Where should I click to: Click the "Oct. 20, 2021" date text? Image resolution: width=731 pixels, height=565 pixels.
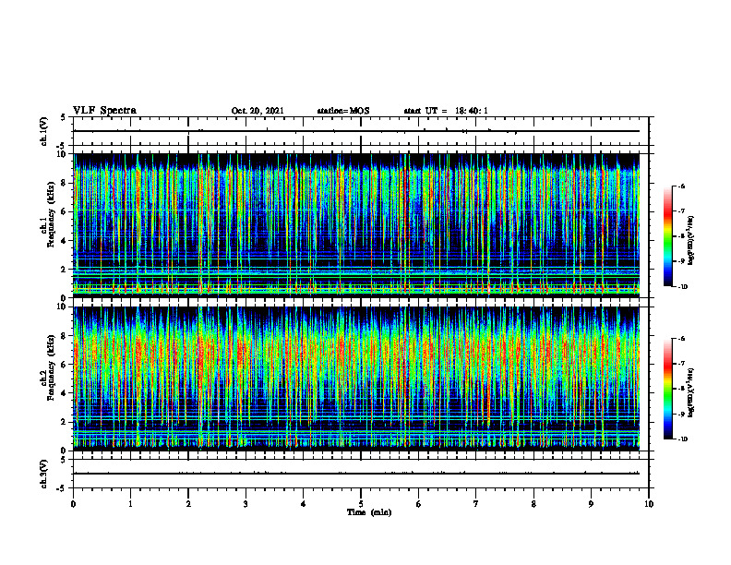point(258,111)
